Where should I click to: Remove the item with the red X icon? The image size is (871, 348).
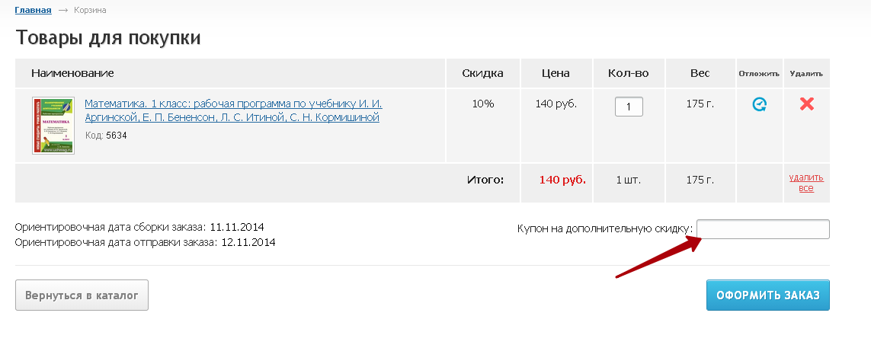tap(806, 104)
